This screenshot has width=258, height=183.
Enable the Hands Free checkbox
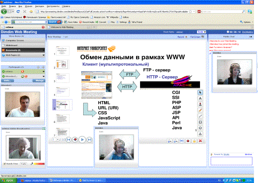click(5, 164)
